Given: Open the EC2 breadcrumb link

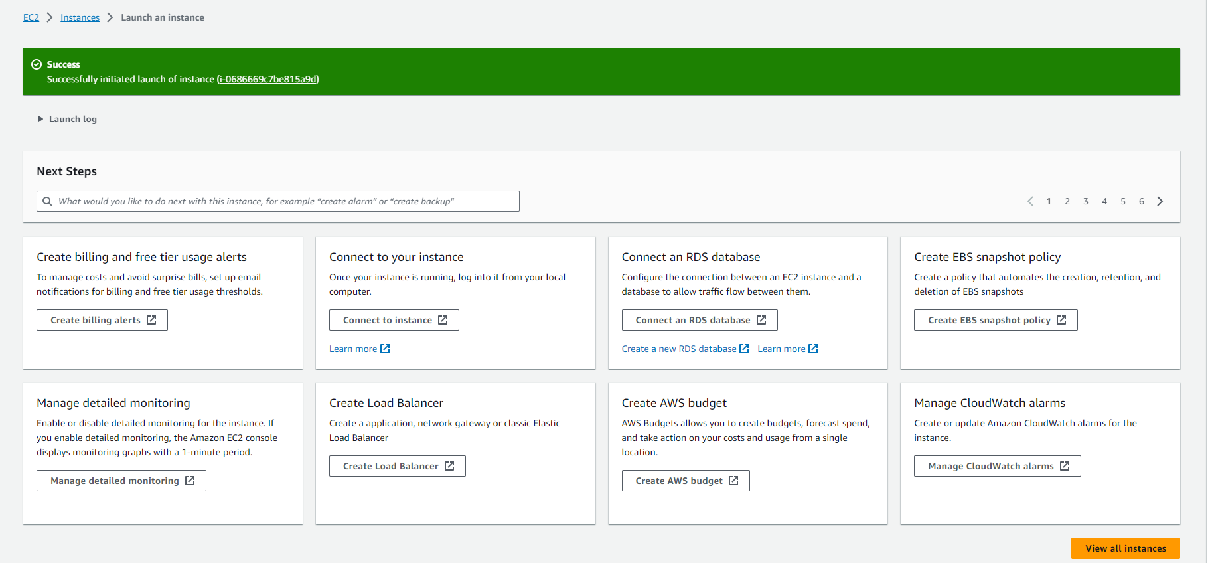Looking at the screenshot, I should [x=31, y=17].
